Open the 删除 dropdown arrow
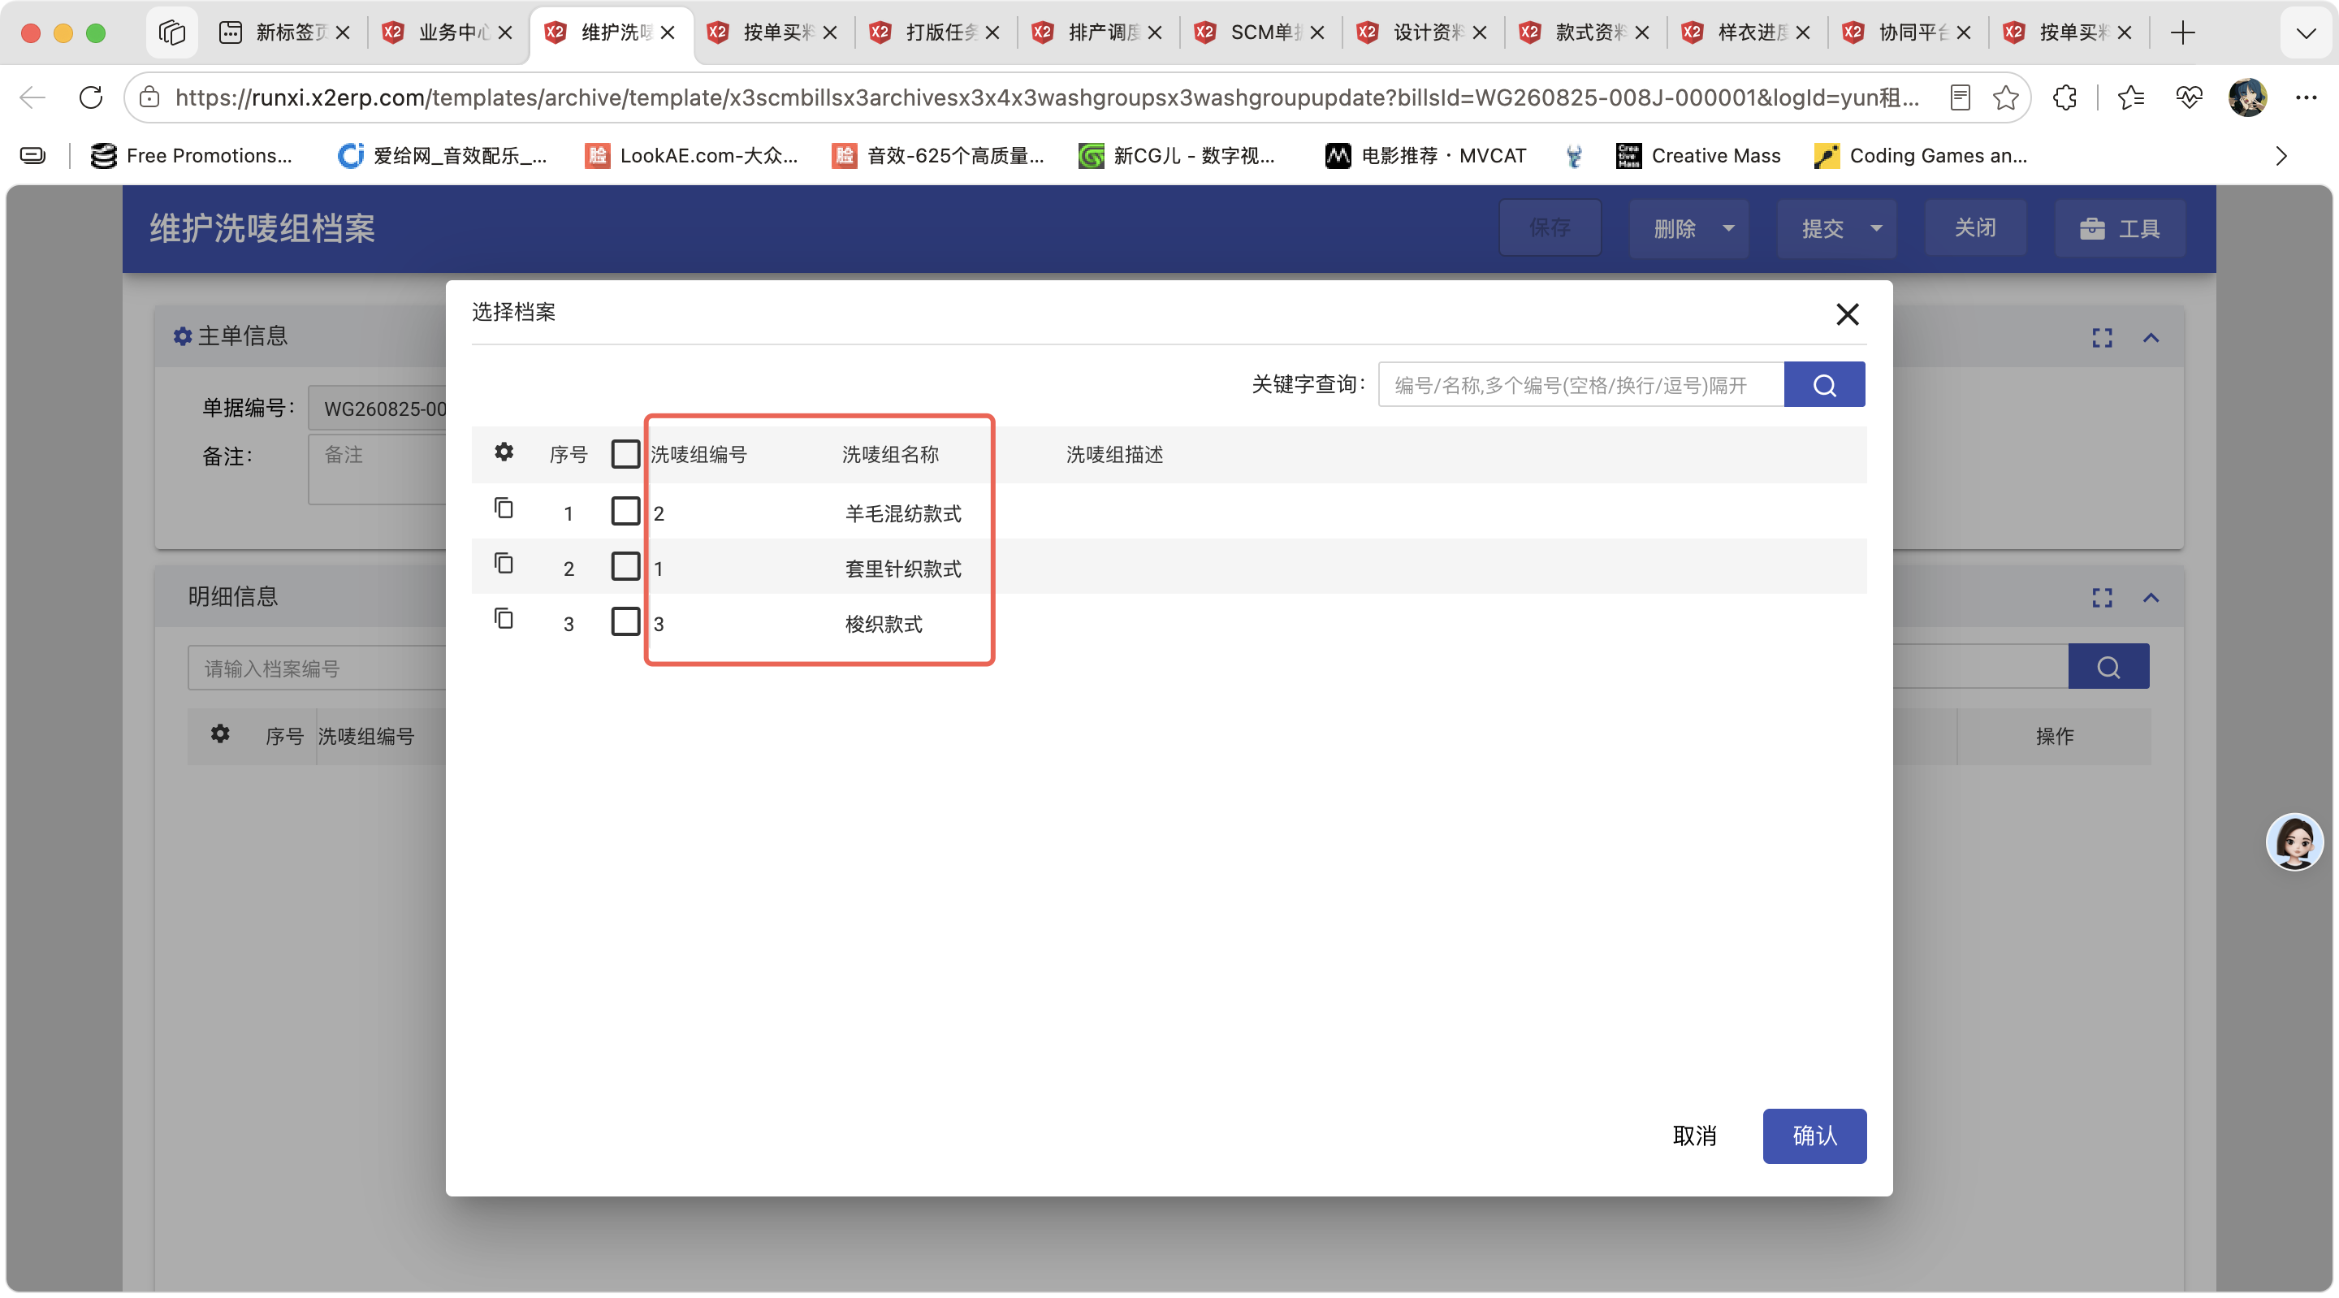Viewport: 2339px width, 1298px height. point(1728,228)
